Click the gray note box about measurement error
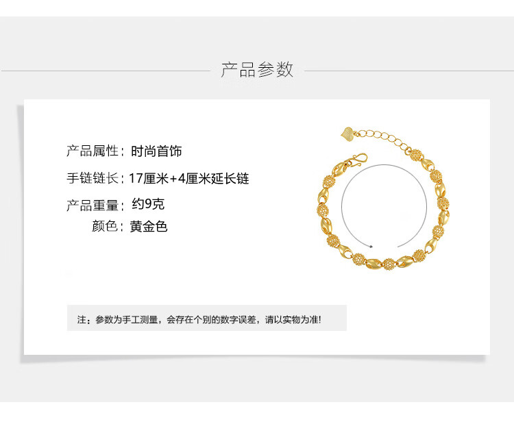Screen dimensions: 514x422 207,318
